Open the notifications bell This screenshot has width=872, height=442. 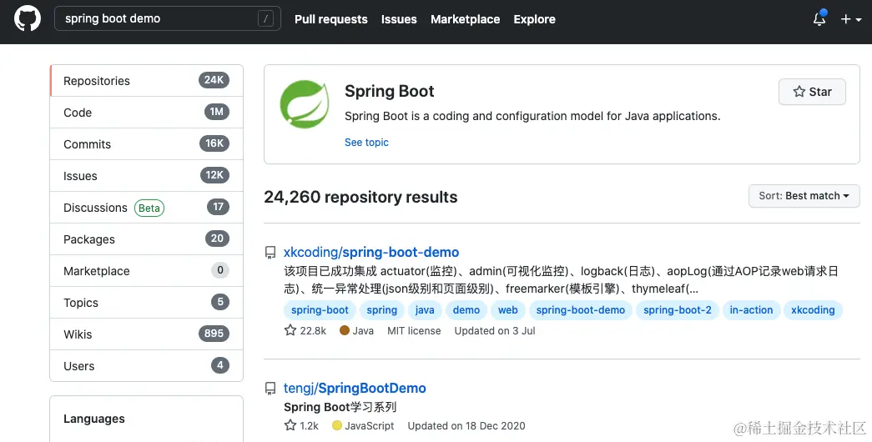(819, 18)
